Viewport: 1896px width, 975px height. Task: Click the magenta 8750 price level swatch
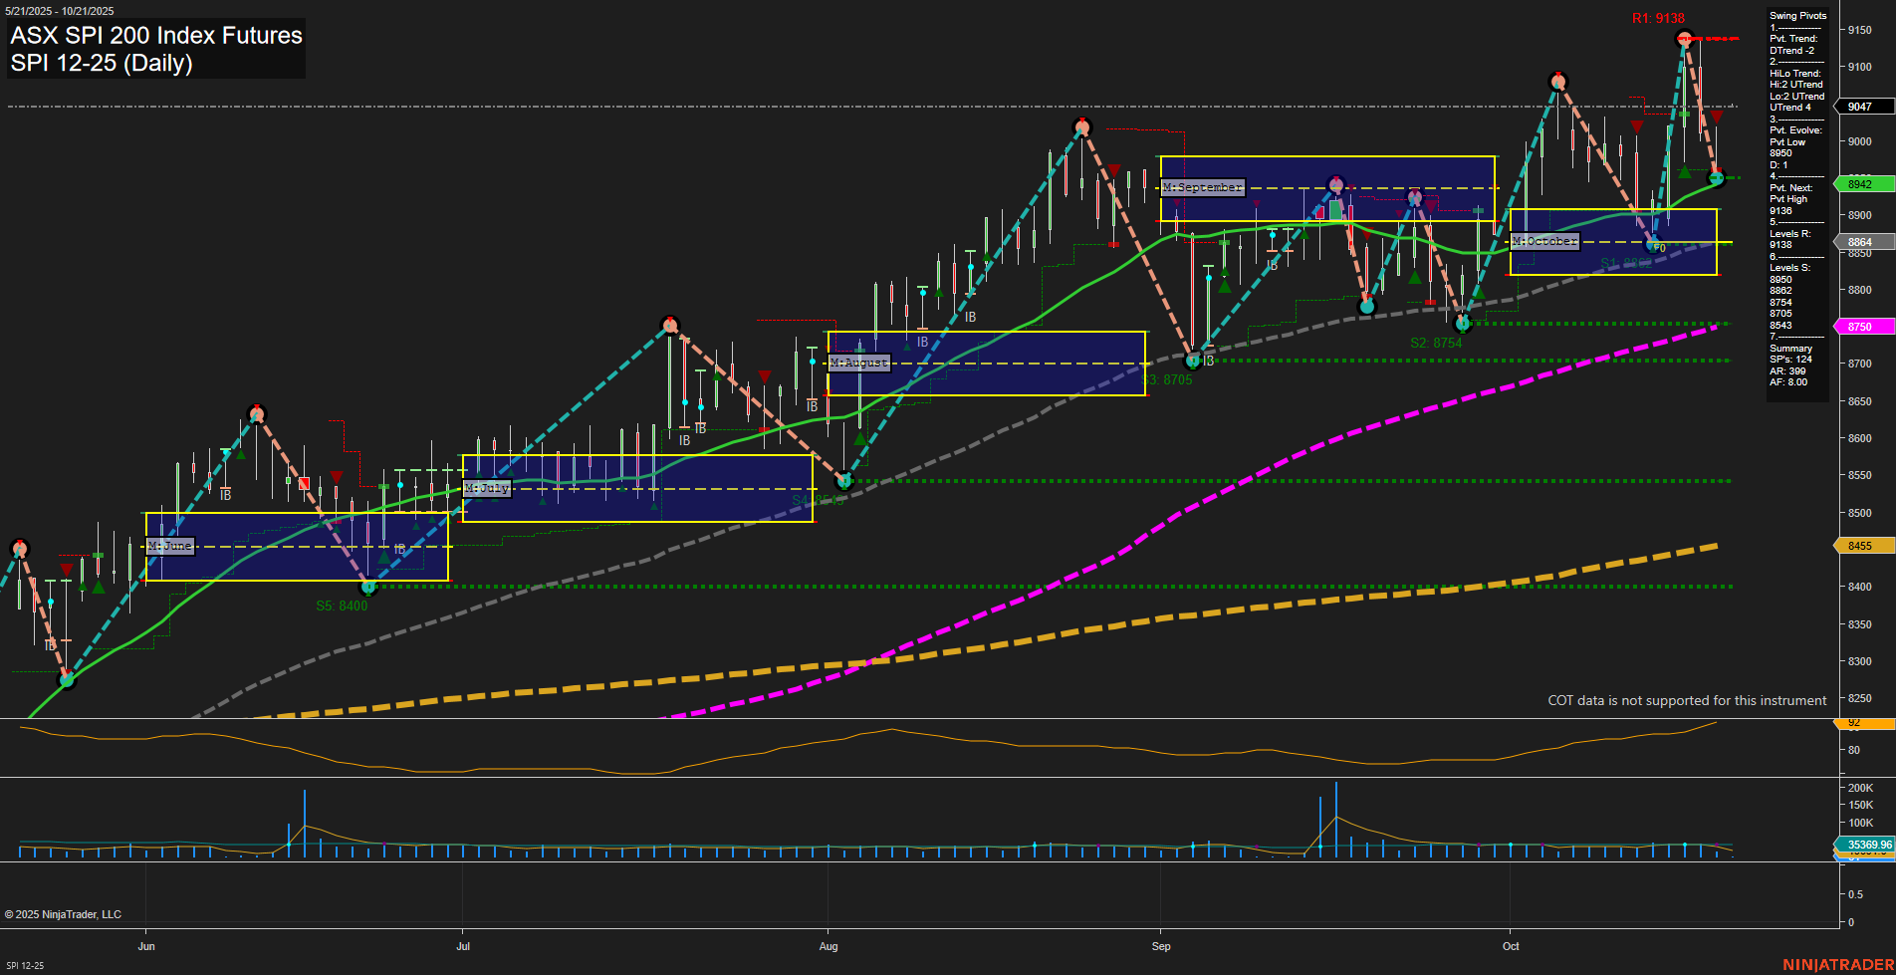click(x=1858, y=327)
